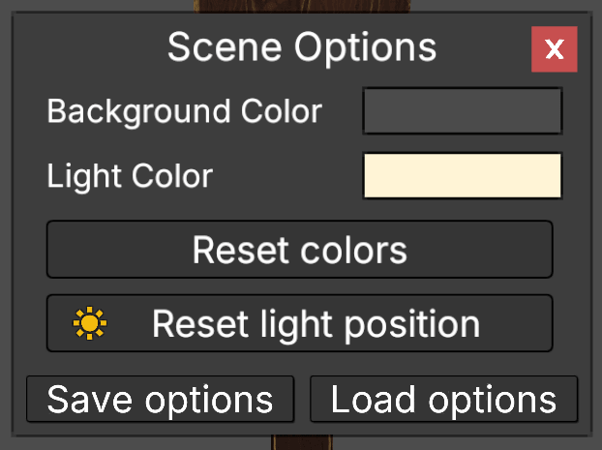
Task: Restore default colors with Reset colors
Action: click(299, 250)
